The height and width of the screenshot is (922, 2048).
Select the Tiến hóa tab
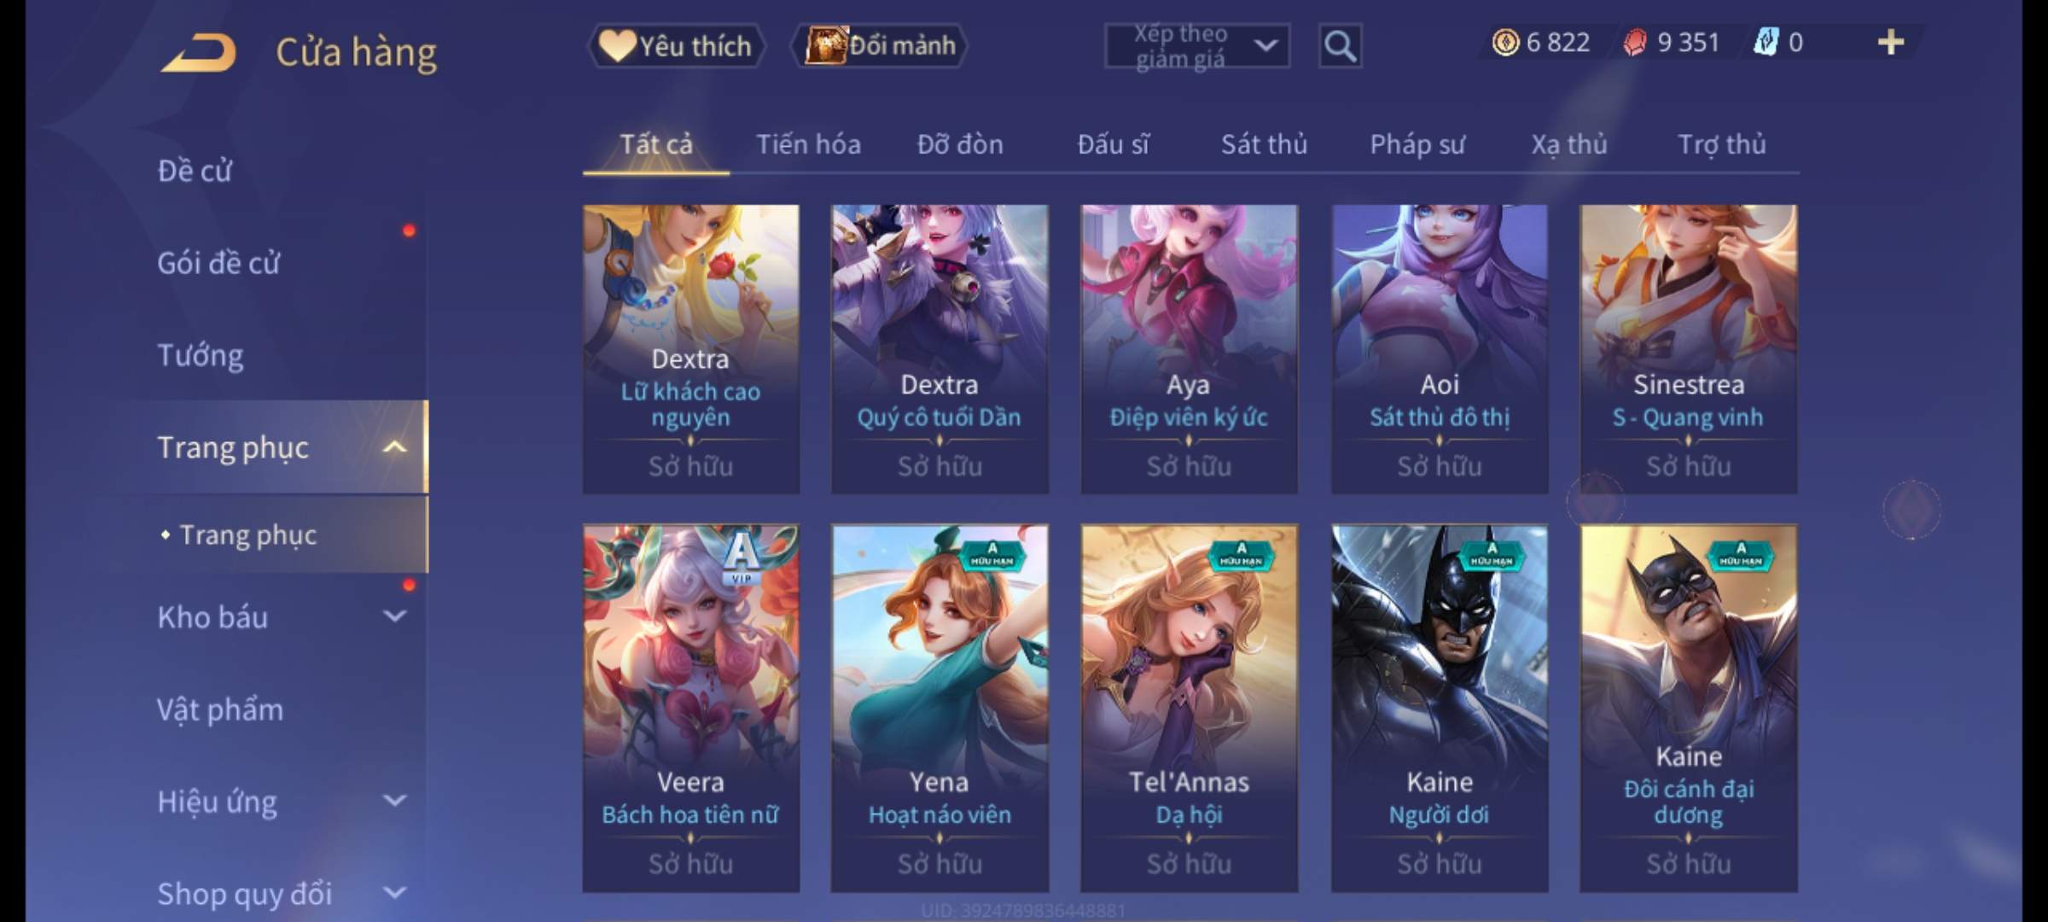coord(808,144)
